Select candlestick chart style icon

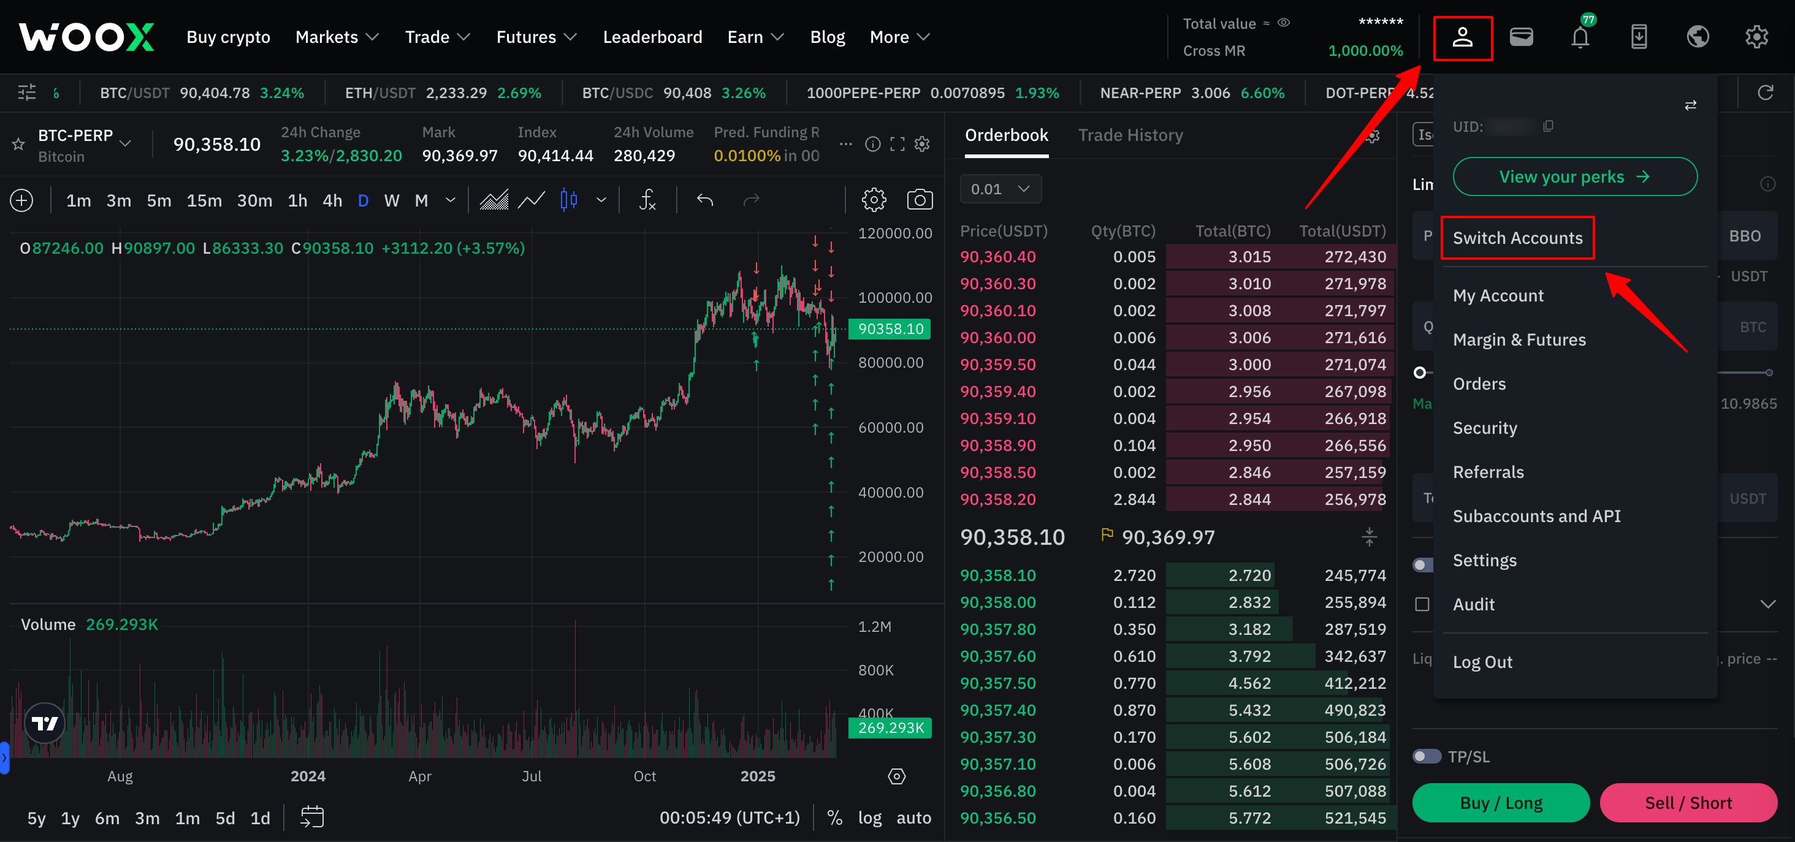(x=569, y=200)
